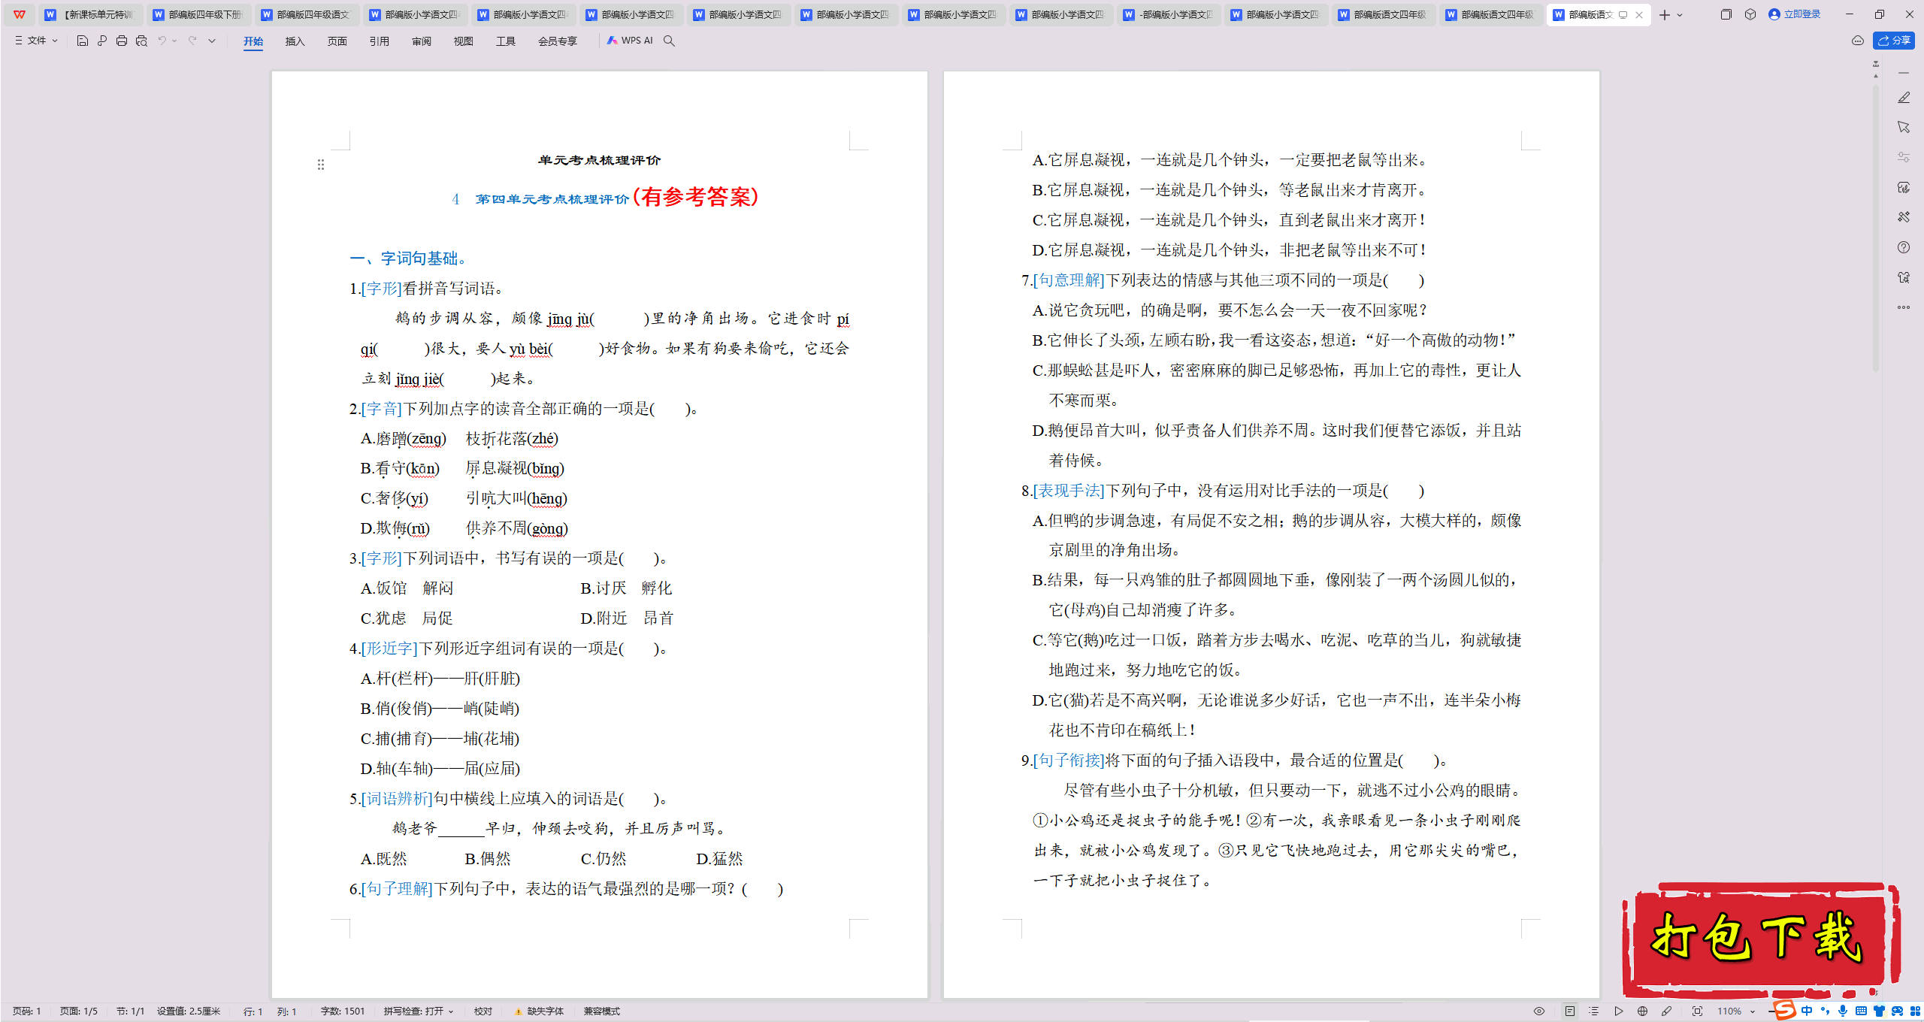Click 立即登录 login link
This screenshot has height=1022, width=1924.
[1795, 14]
